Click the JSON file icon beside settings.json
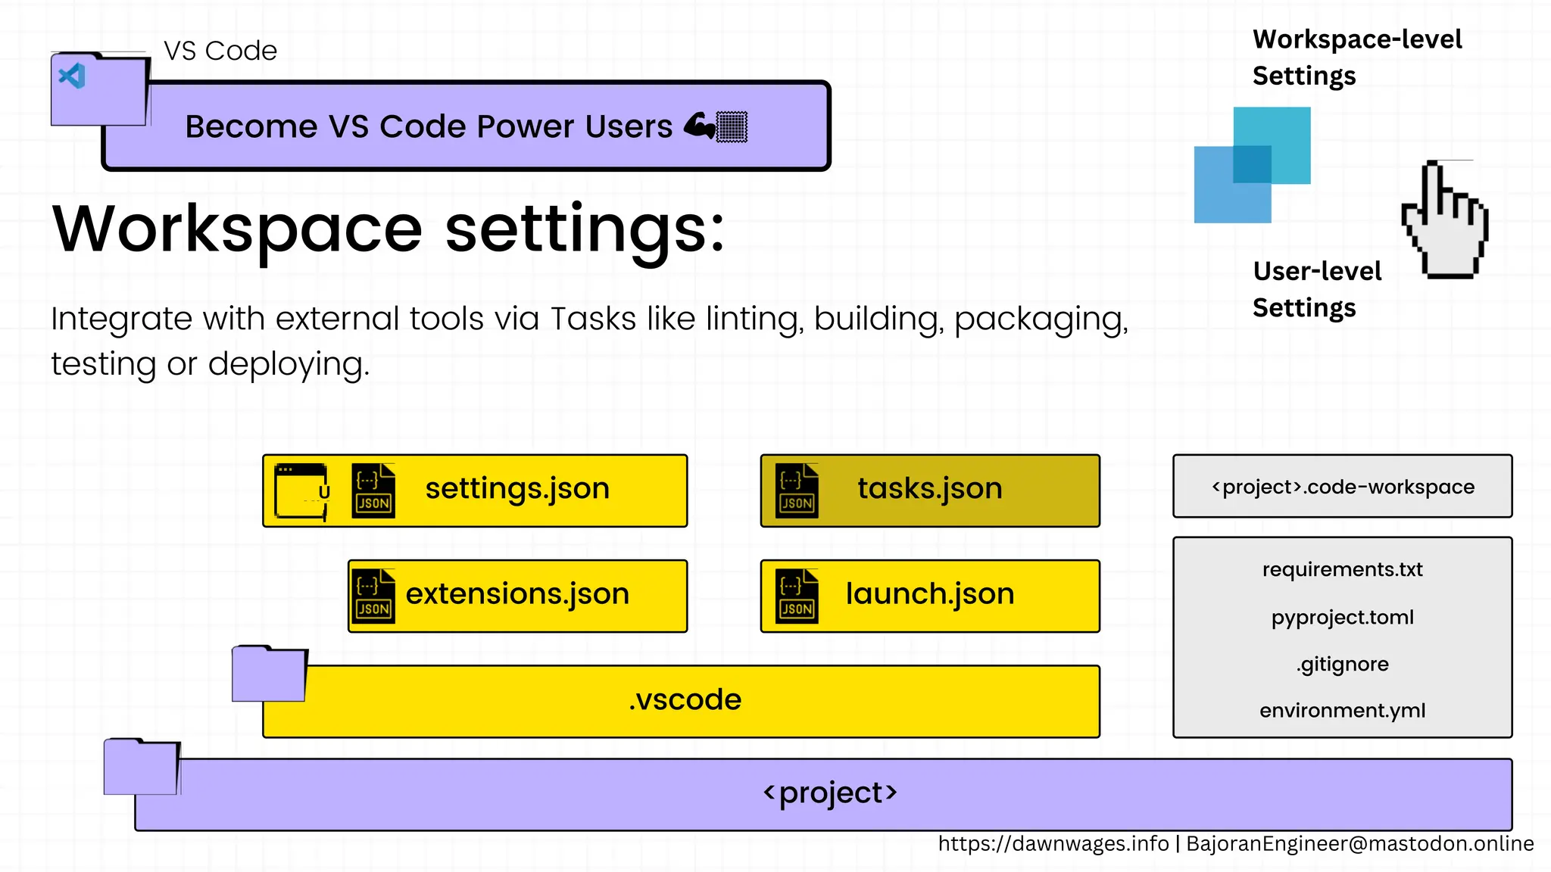 pyautogui.click(x=373, y=491)
